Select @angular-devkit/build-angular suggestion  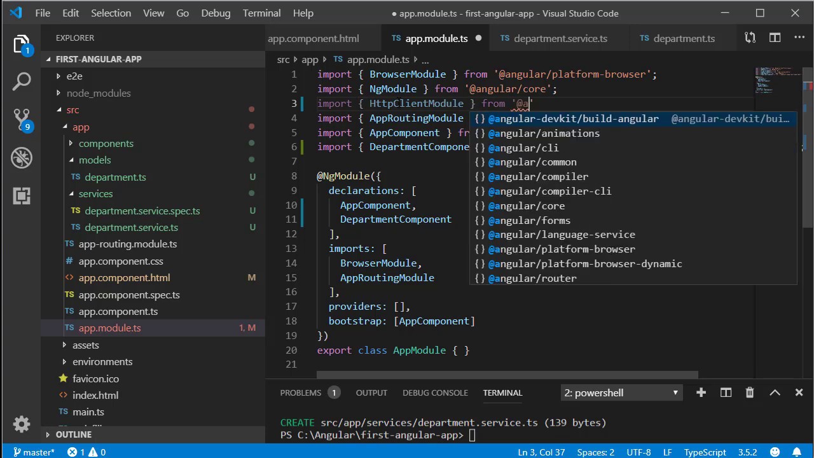click(633, 119)
